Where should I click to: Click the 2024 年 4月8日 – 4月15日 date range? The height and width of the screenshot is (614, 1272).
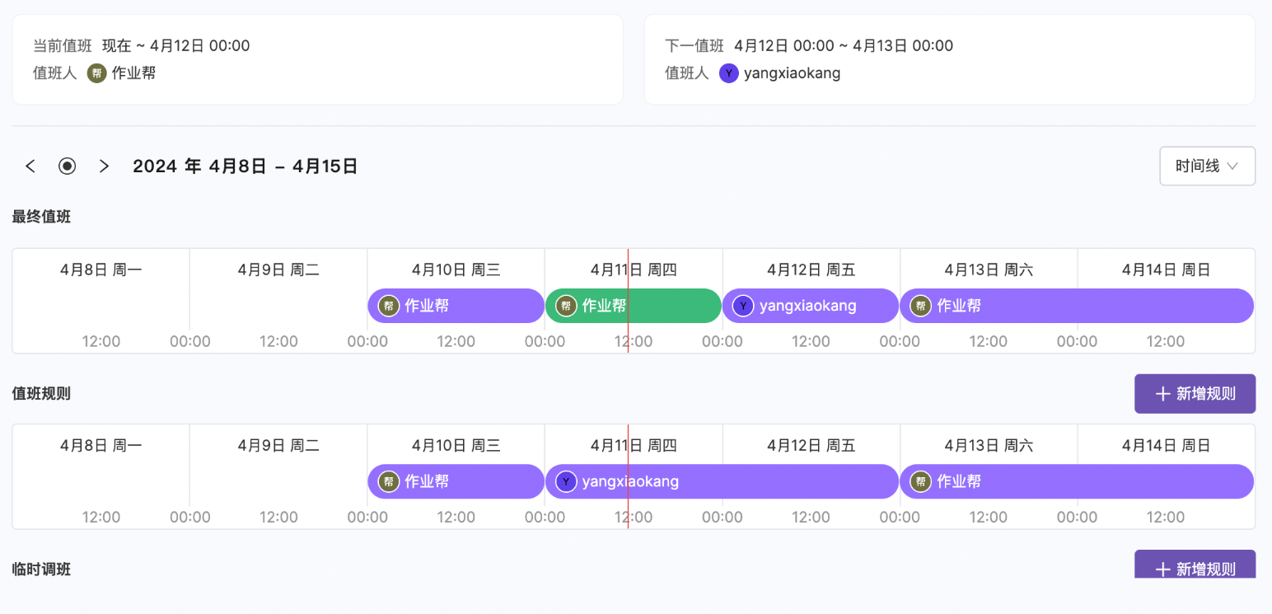(x=246, y=166)
